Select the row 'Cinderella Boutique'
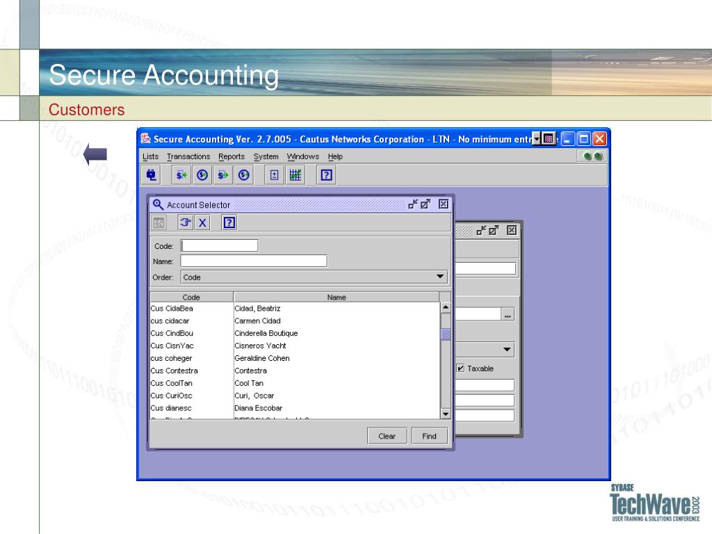 click(x=295, y=333)
